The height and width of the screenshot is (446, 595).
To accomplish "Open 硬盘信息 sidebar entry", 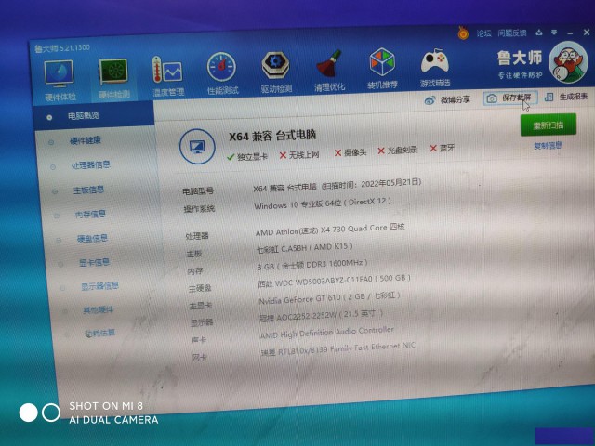I will coord(91,238).
